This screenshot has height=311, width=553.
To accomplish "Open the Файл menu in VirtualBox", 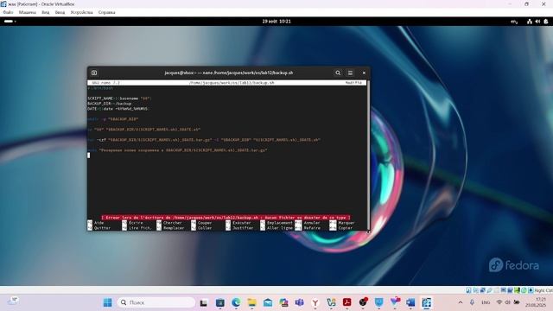I will click(8, 12).
